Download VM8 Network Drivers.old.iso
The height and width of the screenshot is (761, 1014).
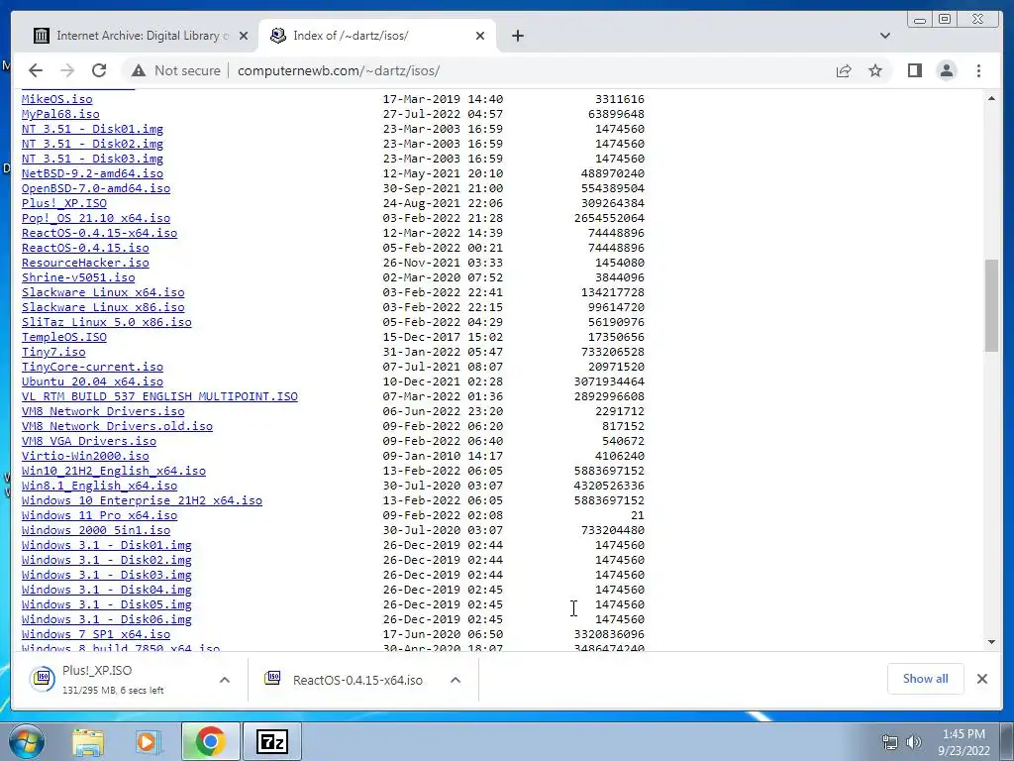pos(117,426)
